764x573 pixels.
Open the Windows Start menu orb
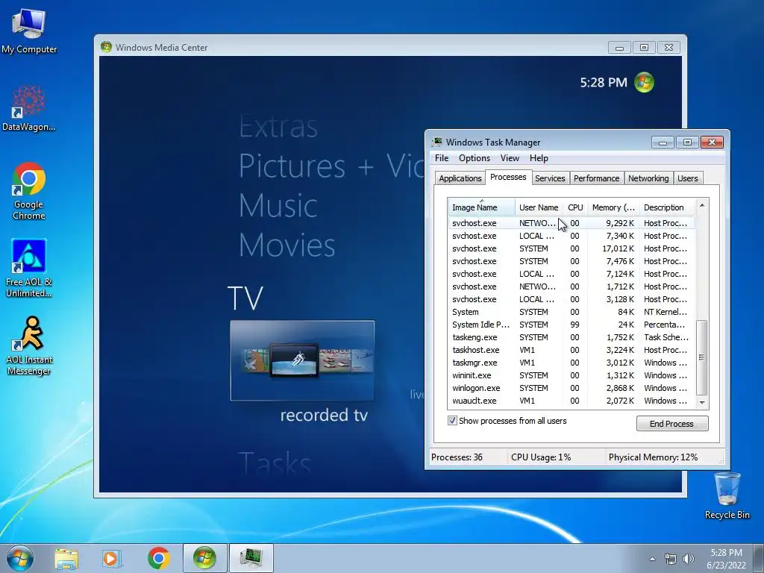pyautogui.click(x=20, y=558)
